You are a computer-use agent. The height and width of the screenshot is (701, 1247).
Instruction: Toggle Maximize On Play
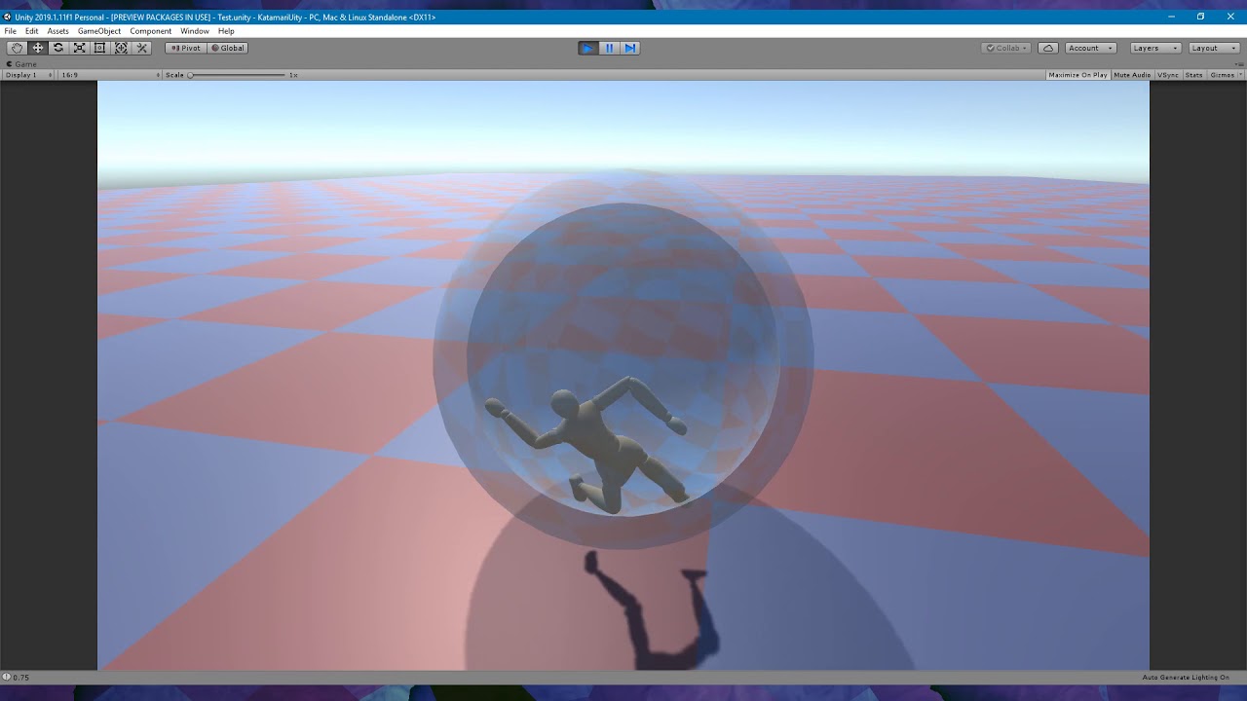[x=1077, y=75]
